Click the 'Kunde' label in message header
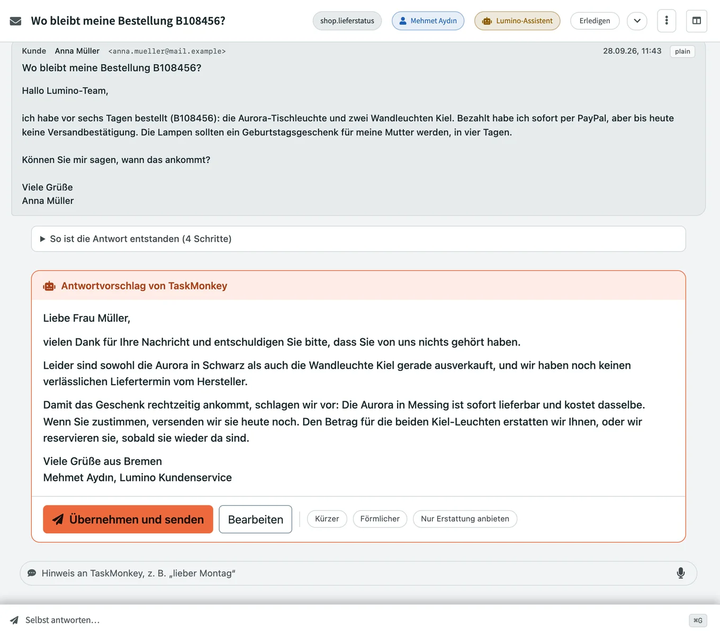Viewport: 720px width, 635px height. click(x=34, y=51)
